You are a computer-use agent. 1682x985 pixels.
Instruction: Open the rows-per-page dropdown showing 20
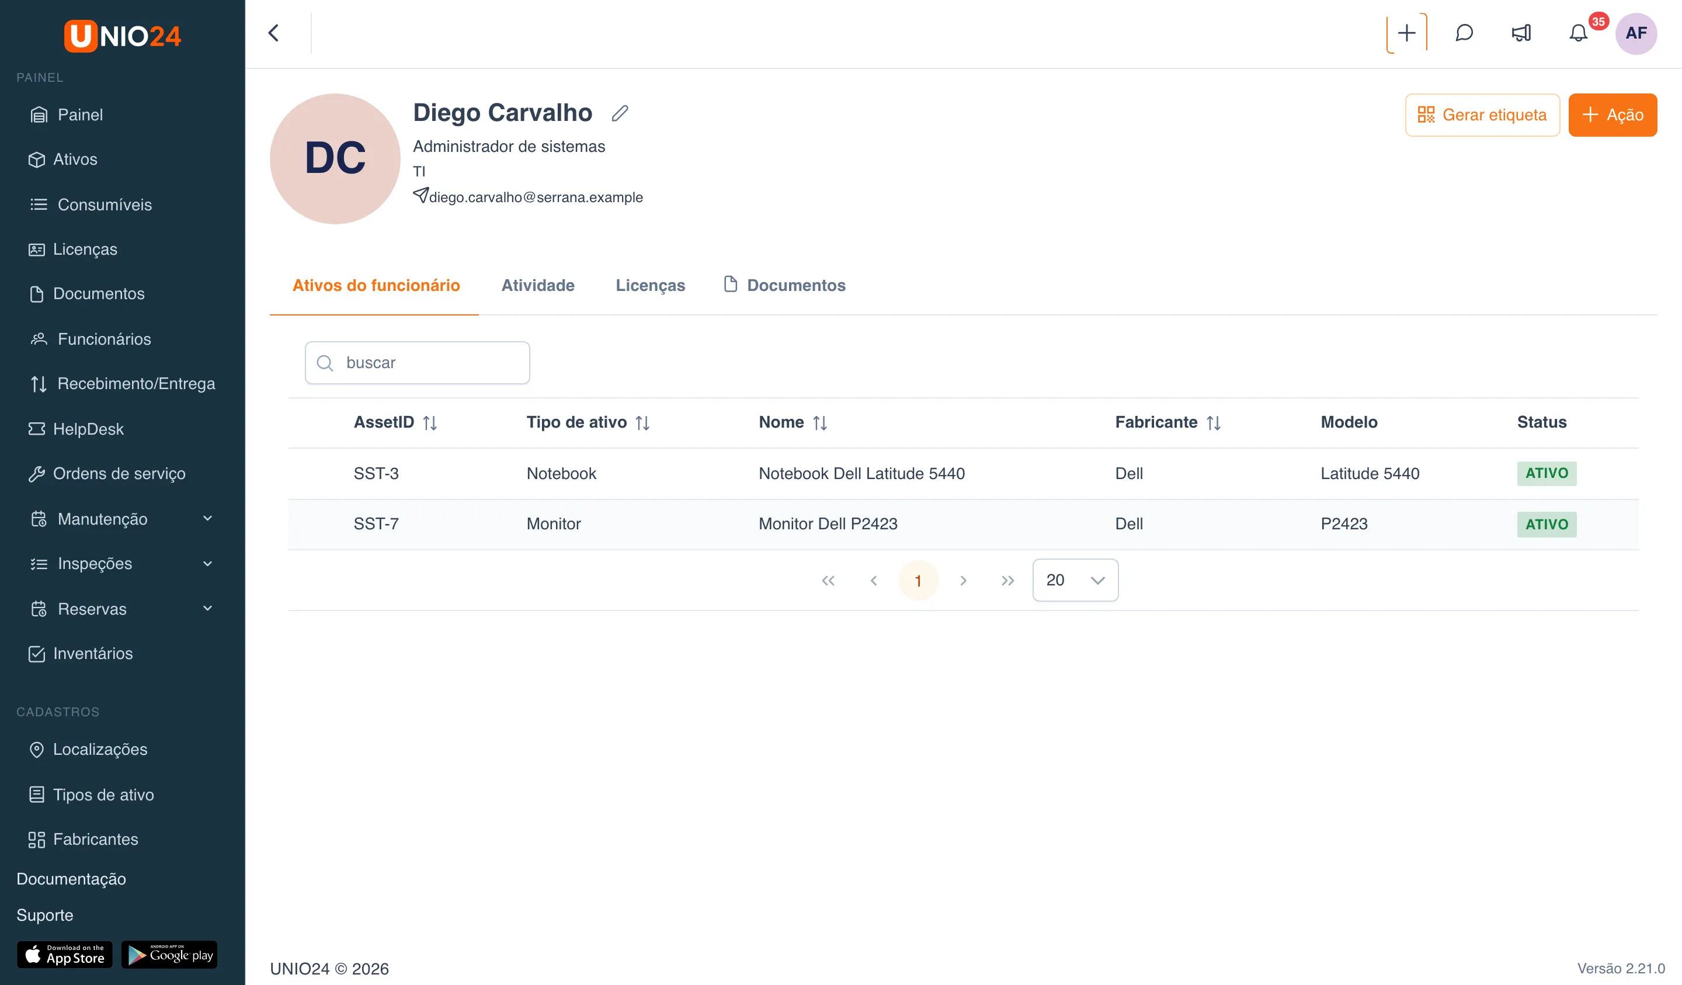tap(1075, 580)
